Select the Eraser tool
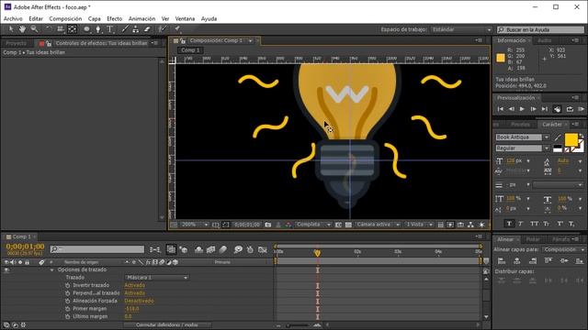The width and height of the screenshot is (588, 330). pos(147,29)
